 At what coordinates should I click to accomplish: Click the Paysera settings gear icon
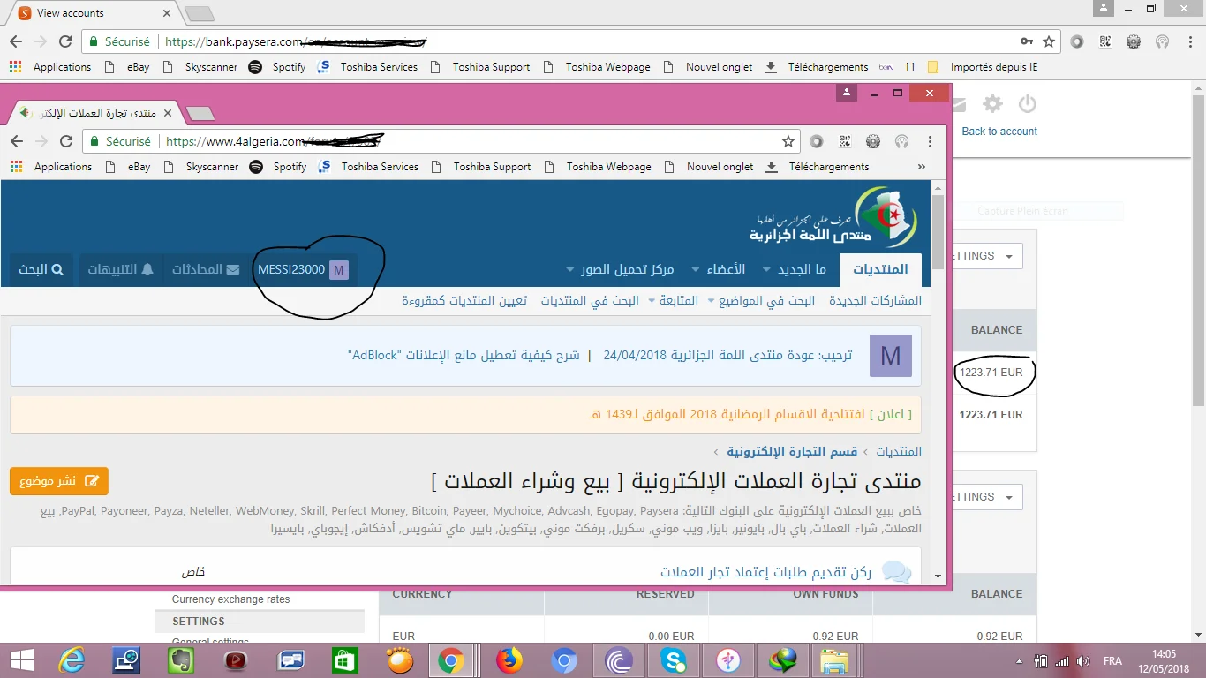pos(992,104)
